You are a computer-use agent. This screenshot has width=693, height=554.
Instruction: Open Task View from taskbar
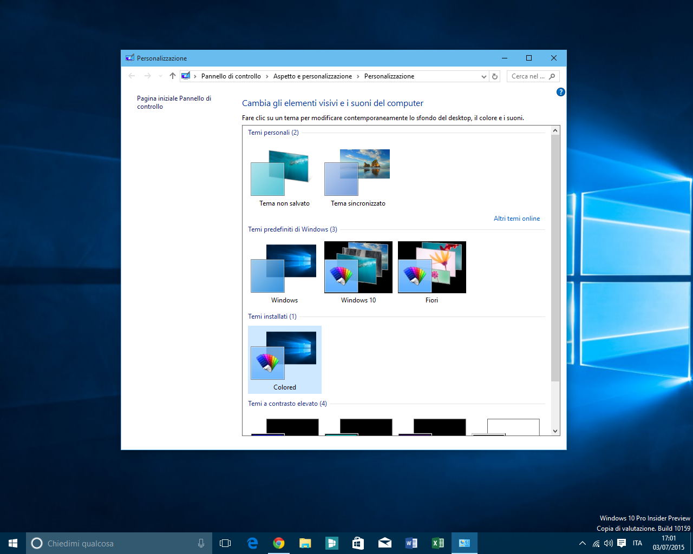pos(225,543)
